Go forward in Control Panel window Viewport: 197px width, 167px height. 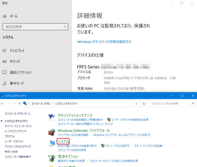[10, 104]
